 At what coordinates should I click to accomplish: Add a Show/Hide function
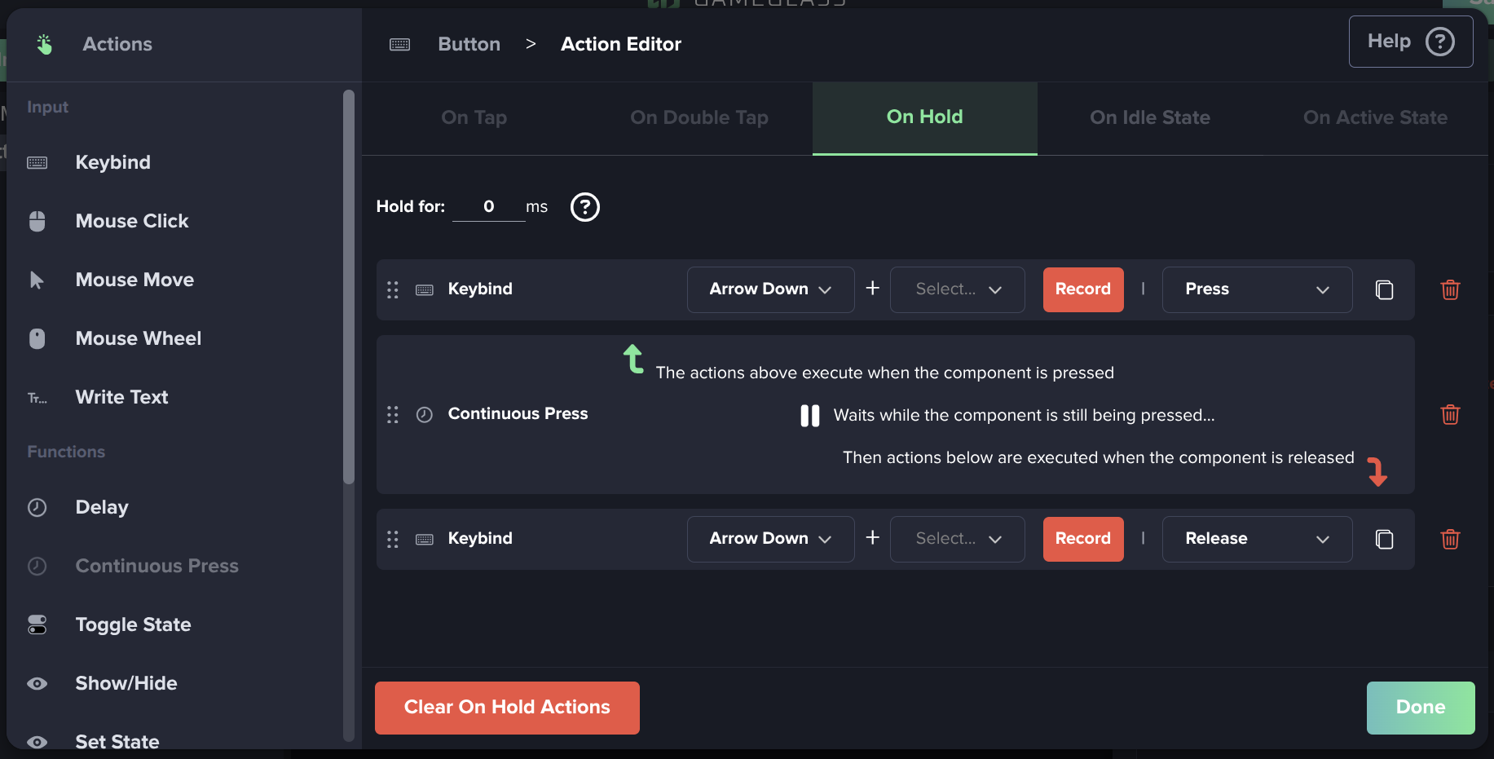point(126,683)
